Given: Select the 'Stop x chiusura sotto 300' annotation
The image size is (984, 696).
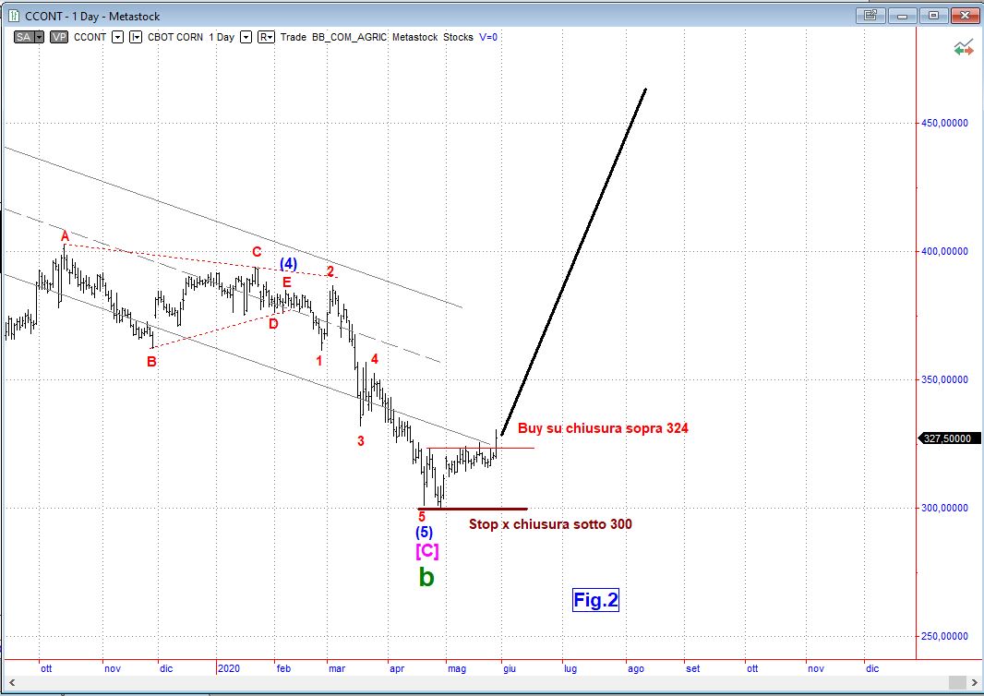Looking at the screenshot, I should coord(550,524).
